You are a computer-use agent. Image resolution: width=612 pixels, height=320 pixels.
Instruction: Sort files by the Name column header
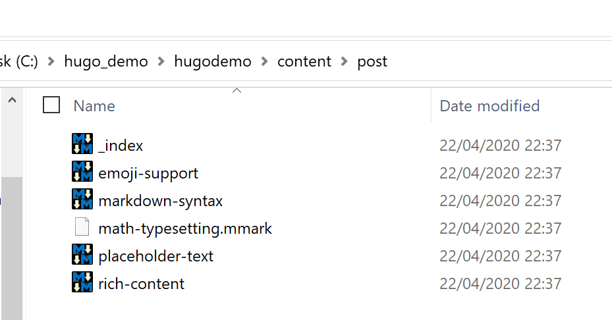94,106
